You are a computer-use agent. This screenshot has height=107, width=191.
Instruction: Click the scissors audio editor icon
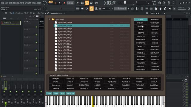pyautogui.click(x=164, y=3)
